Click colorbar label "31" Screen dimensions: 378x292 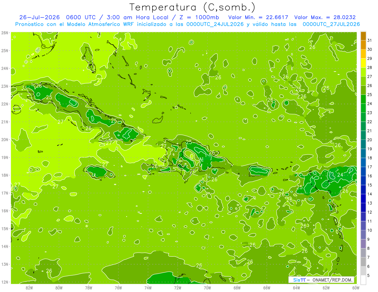(x=369, y=40)
